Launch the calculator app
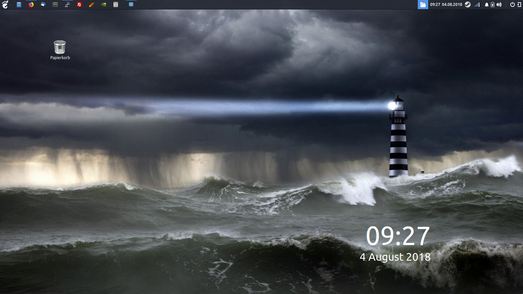 click(116, 5)
